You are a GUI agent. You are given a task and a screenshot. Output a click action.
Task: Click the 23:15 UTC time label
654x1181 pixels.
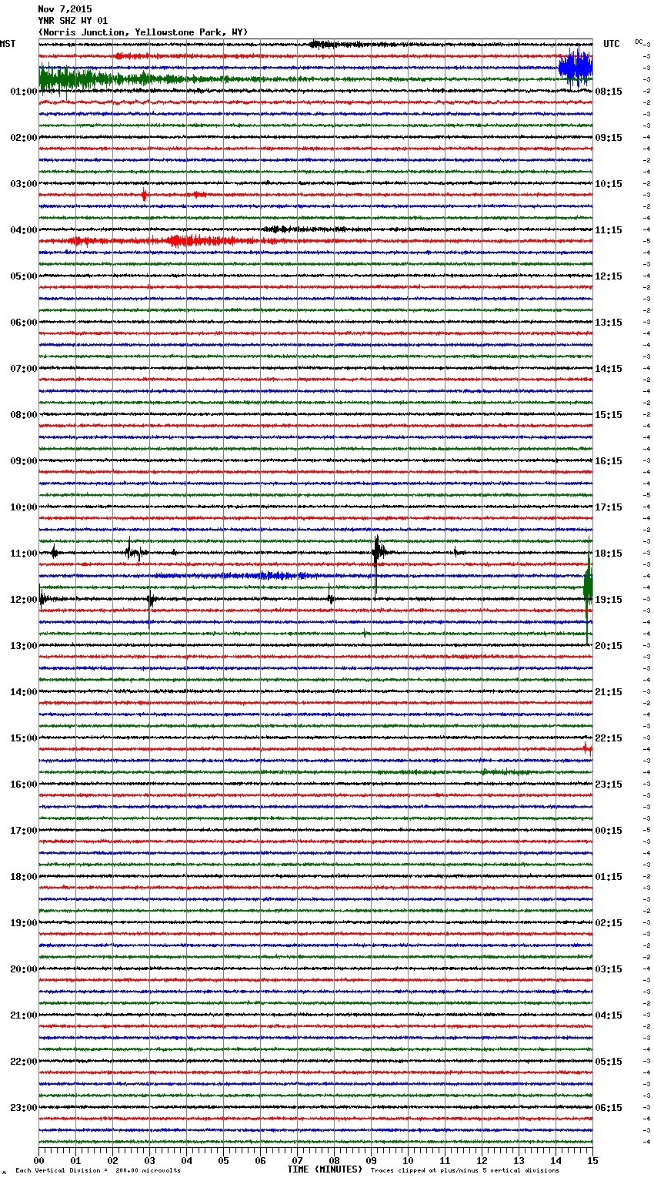(x=609, y=785)
